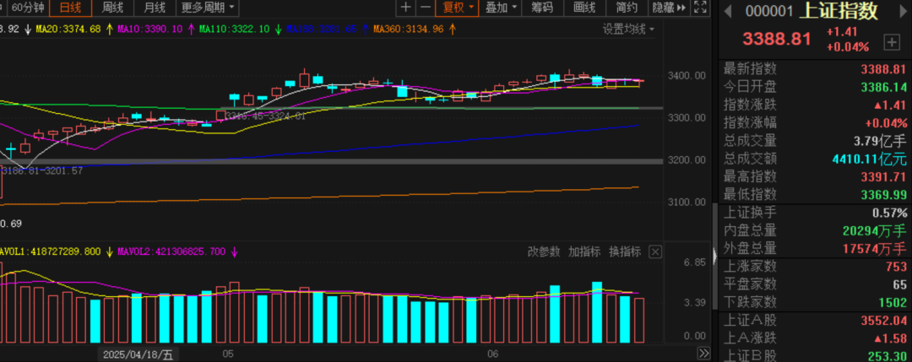Click the 画线 drawing button
This screenshot has height=362, width=912.
584,8
